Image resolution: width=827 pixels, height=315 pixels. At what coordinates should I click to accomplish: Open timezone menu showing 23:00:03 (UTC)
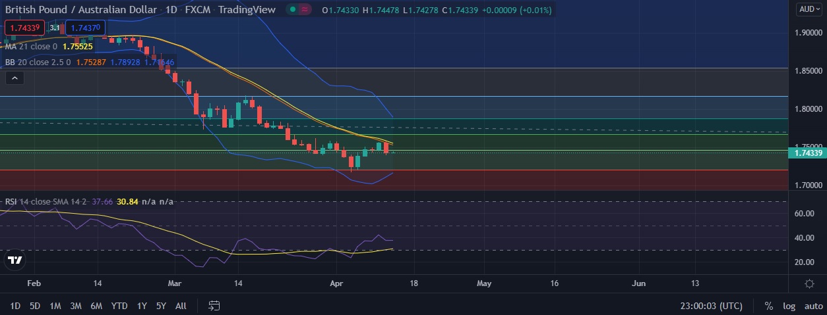click(x=712, y=306)
